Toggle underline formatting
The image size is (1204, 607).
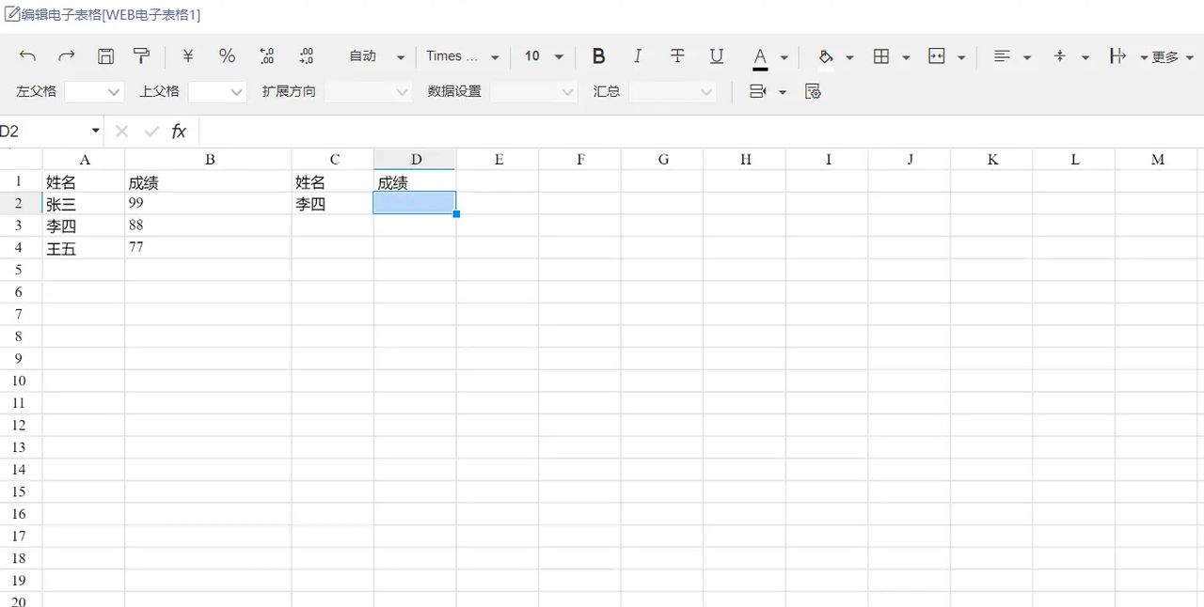click(717, 56)
